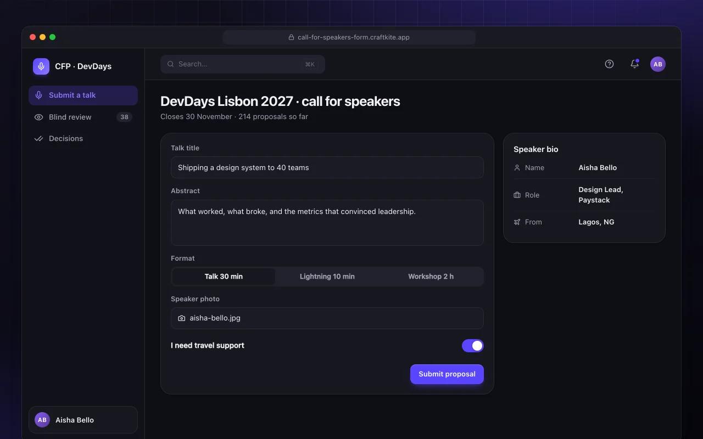The height and width of the screenshot is (439, 703).
Task: Click into the Abstract text area
Action: click(327, 223)
